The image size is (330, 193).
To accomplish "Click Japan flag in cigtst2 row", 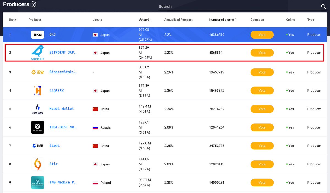I will pyautogui.click(x=95, y=91).
